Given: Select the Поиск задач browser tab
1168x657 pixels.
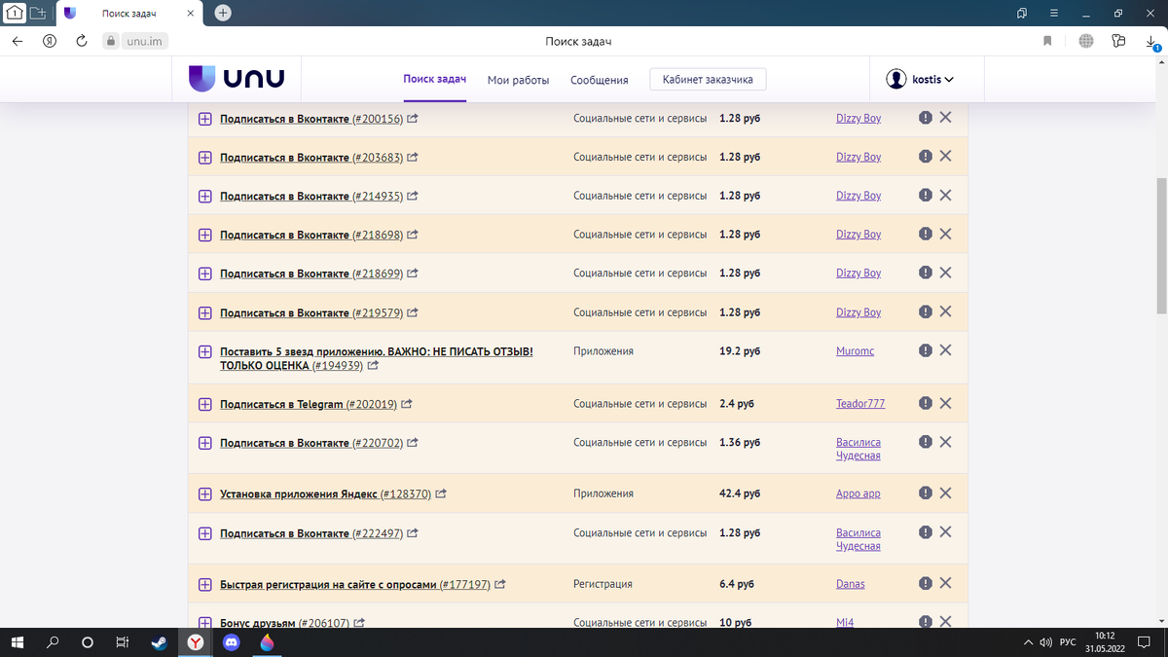Looking at the screenshot, I should coord(128,14).
